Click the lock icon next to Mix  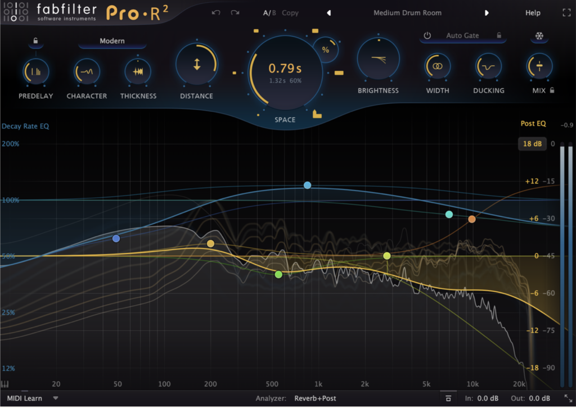click(552, 90)
